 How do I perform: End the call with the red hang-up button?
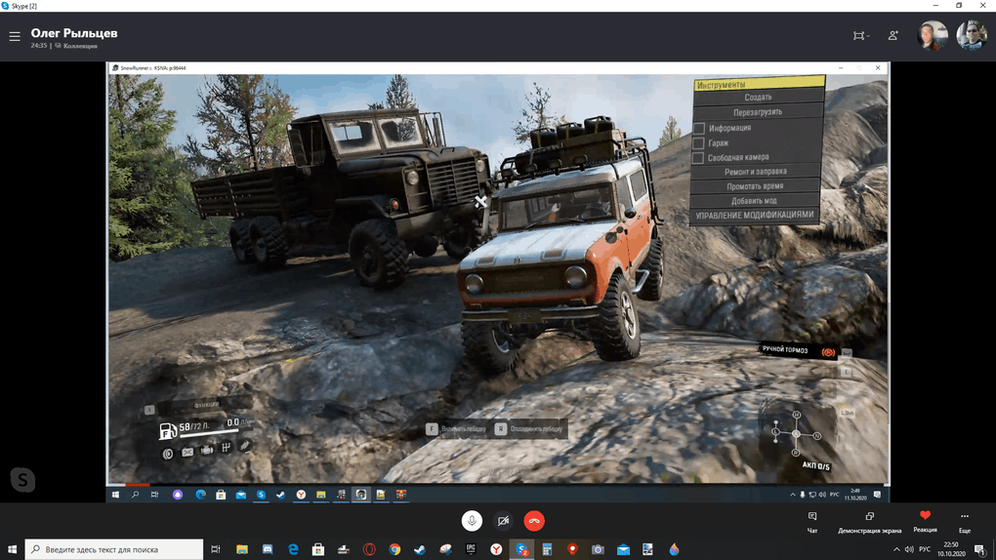pos(534,521)
